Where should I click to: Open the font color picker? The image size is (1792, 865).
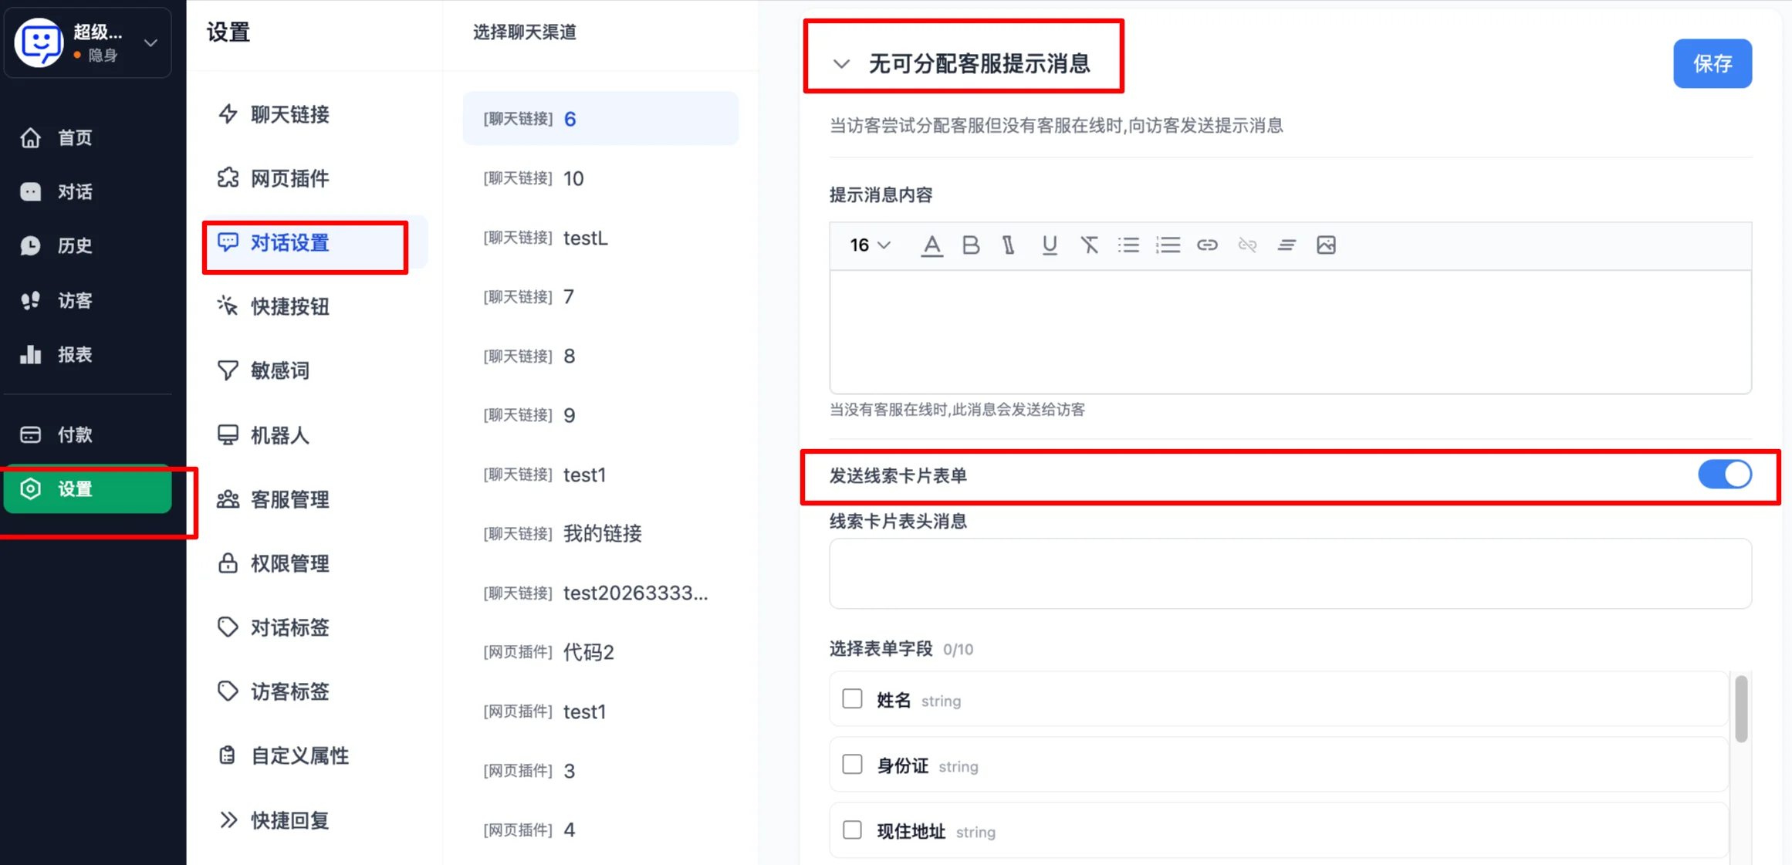click(932, 245)
